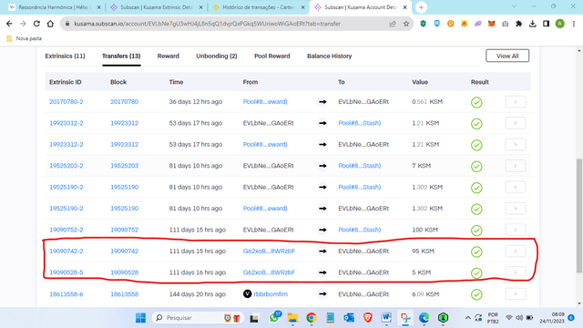The height and width of the screenshot is (328, 583).
Task: Expand details arrow for the 95 KSM row
Action: coord(516,251)
